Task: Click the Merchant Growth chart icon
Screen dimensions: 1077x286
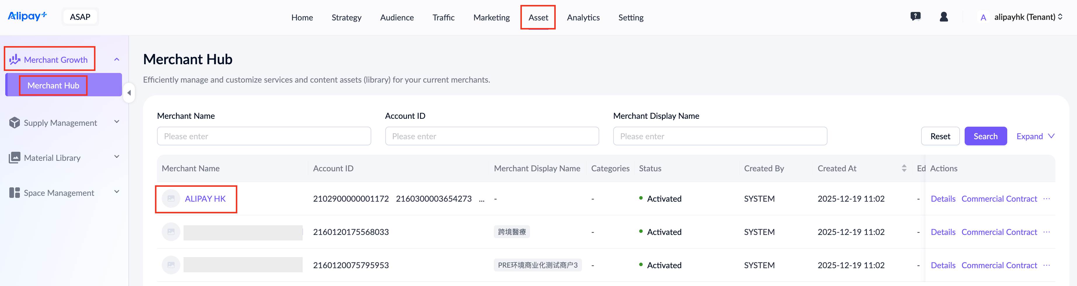Action: pos(15,59)
